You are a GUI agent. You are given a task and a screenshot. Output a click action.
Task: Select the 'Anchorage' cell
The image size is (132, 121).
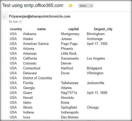tap(95, 39)
